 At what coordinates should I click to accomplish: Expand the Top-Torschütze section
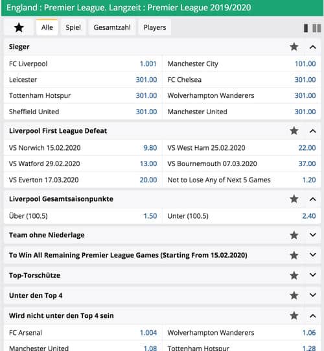tap(313, 275)
